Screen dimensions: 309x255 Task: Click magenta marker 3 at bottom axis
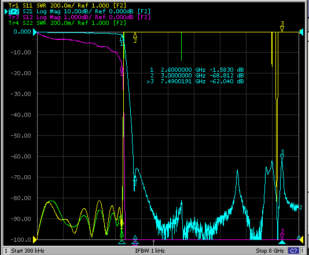tap(282, 236)
